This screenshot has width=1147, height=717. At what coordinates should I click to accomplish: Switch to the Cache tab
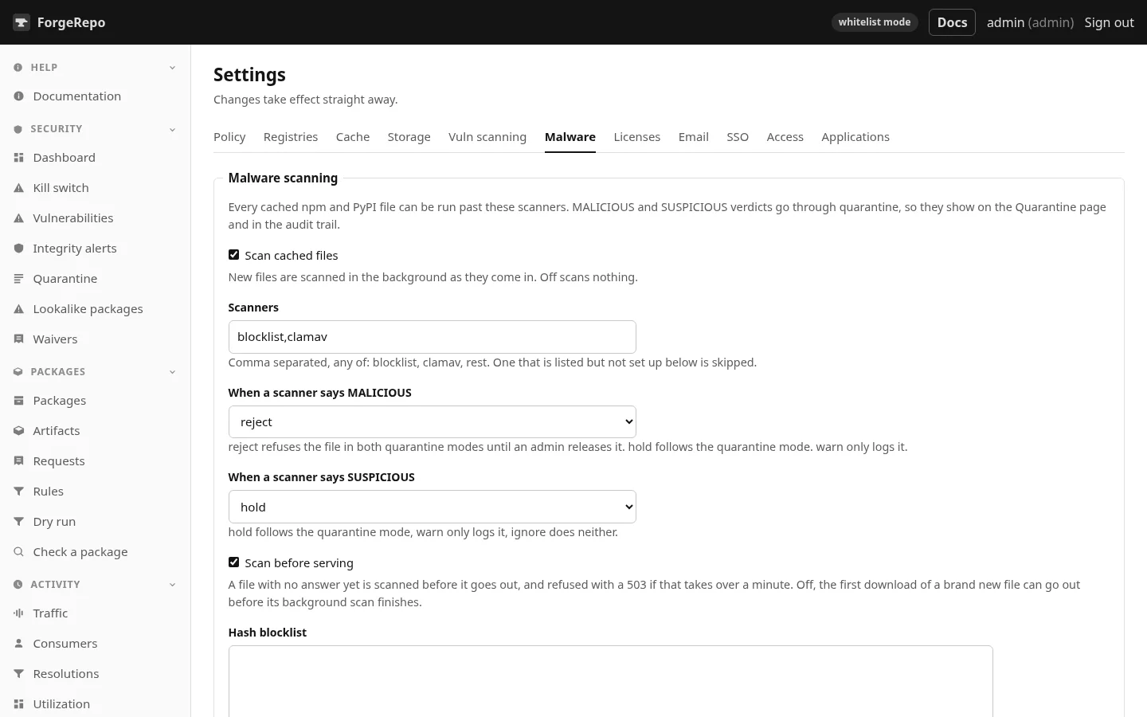[353, 137]
